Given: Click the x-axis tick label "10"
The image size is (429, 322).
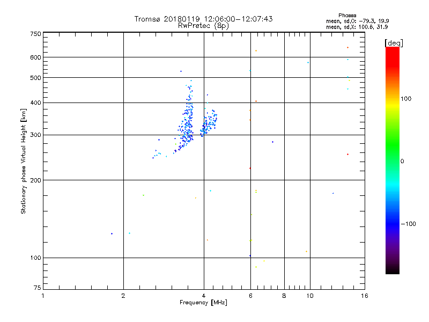Looking at the screenshot, I should [310, 296].
